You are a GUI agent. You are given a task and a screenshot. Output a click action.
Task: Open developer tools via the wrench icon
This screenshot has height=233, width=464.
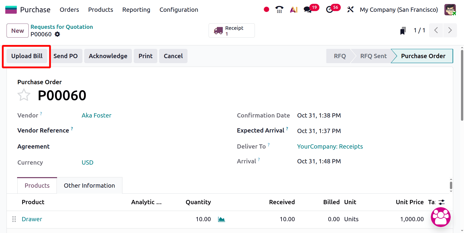click(350, 10)
